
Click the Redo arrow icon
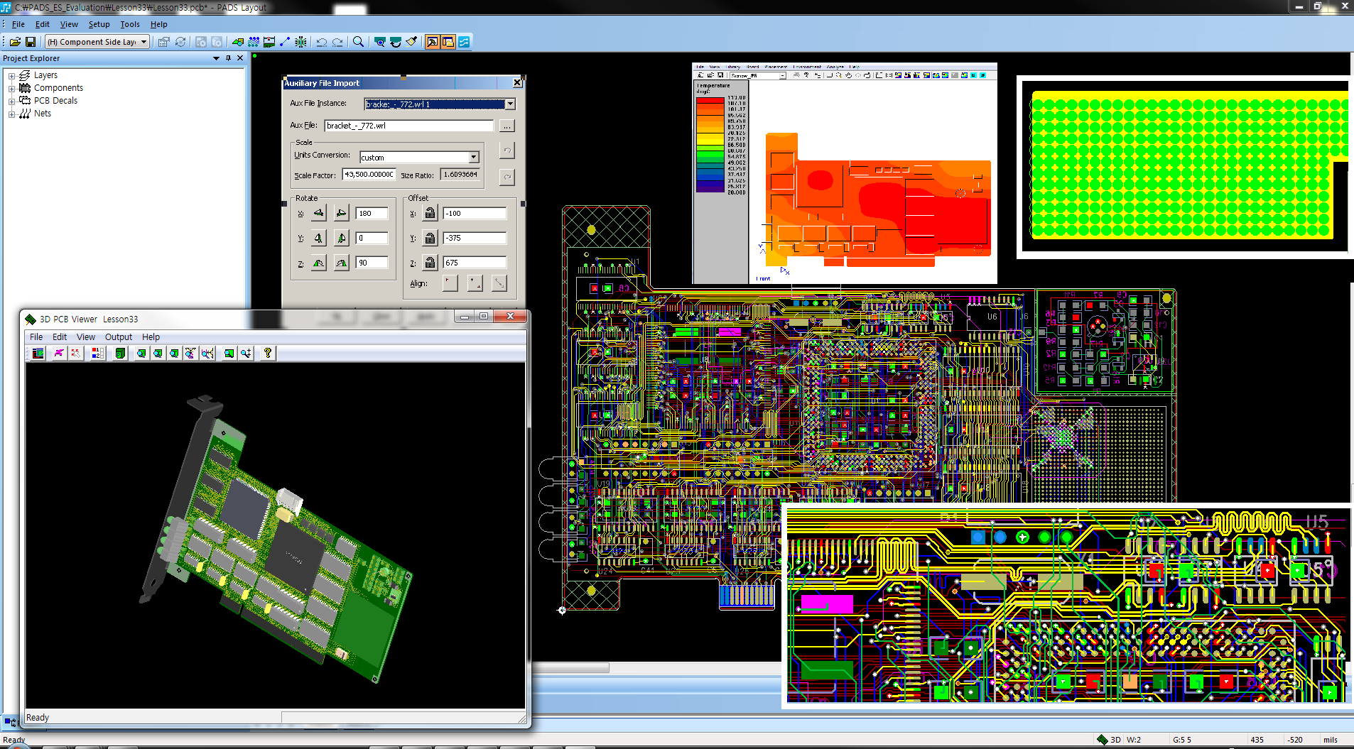point(338,42)
